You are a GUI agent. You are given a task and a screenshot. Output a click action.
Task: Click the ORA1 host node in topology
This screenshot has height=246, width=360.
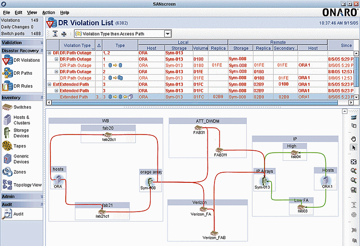pyautogui.click(x=326, y=180)
